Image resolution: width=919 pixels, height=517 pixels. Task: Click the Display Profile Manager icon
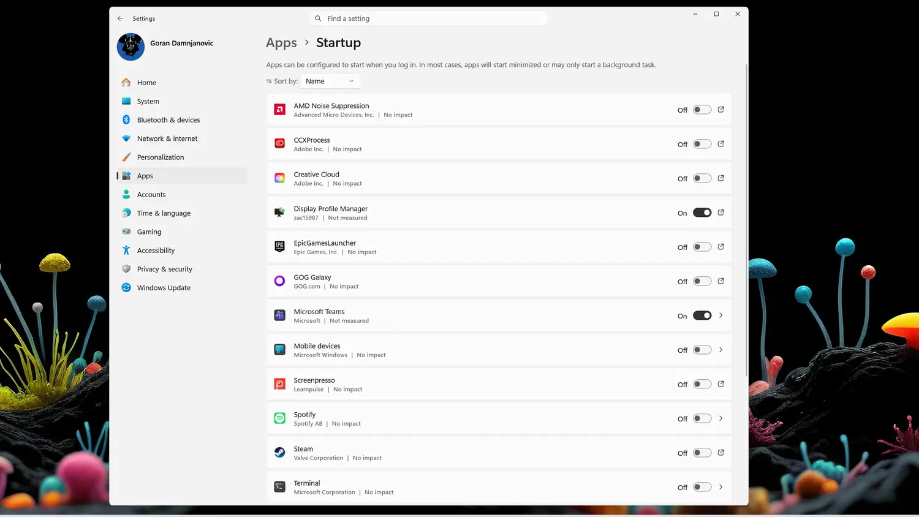(x=279, y=213)
